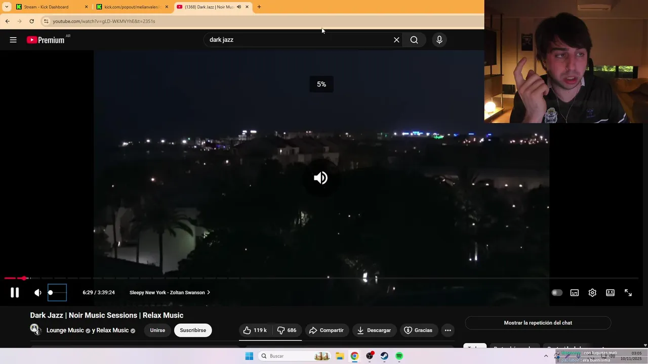Viewport: 648px width, 364px height.
Task: Open more actions three-dot menu
Action: 448,330
